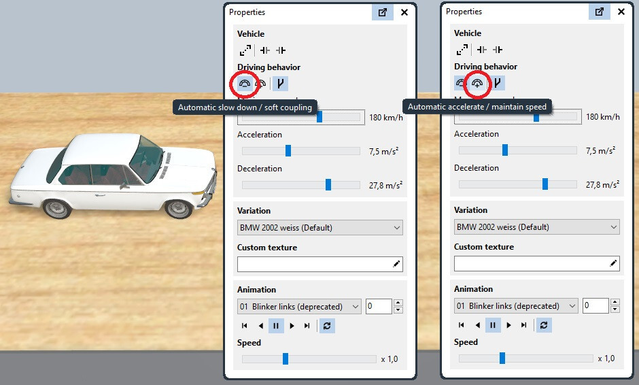639x385 pixels.
Task: Pop out the left Properties panel
Action: (x=382, y=12)
